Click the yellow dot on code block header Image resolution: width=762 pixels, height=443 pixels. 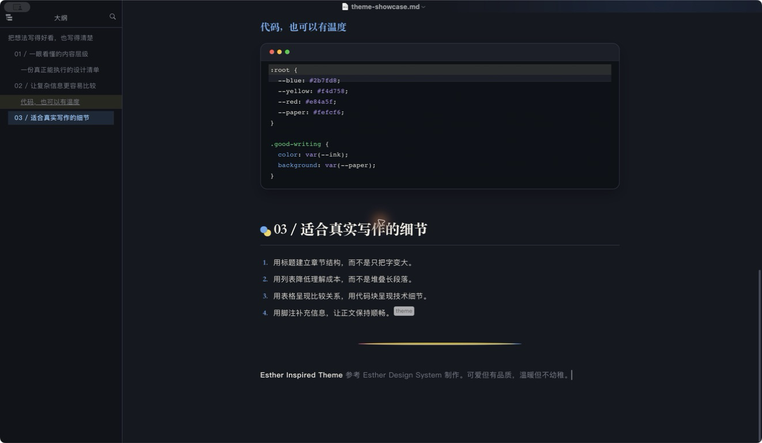pos(280,52)
